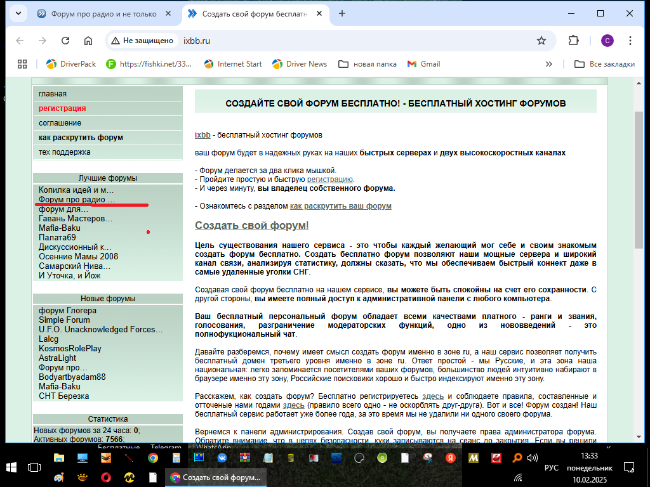Open 'главная' menu item
The width and height of the screenshot is (650, 487).
click(108, 94)
